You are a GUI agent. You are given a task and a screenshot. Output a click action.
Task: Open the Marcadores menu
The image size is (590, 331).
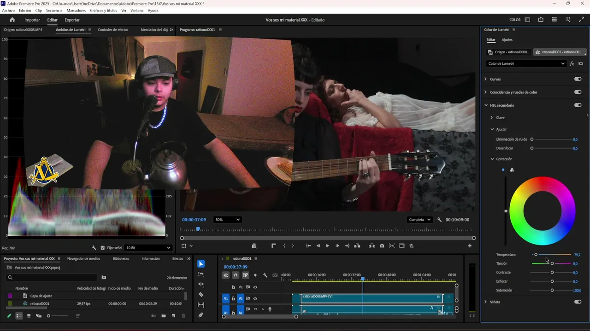(x=76, y=11)
